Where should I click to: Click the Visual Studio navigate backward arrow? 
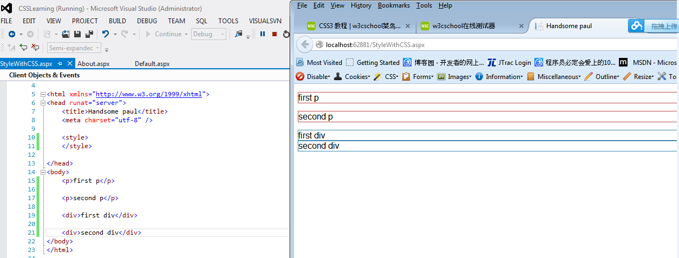(11, 34)
